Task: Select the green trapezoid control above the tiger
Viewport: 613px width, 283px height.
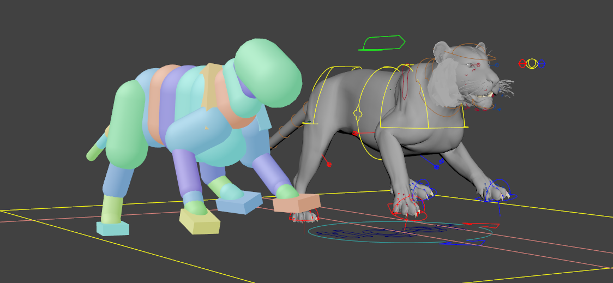Action: pyautogui.click(x=382, y=43)
